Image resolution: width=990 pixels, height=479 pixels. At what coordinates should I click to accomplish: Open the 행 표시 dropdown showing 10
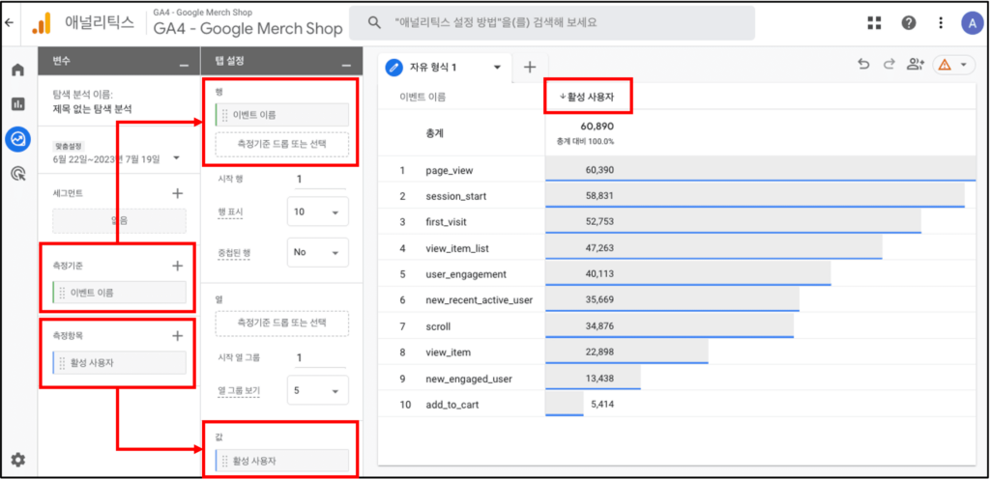(x=317, y=211)
